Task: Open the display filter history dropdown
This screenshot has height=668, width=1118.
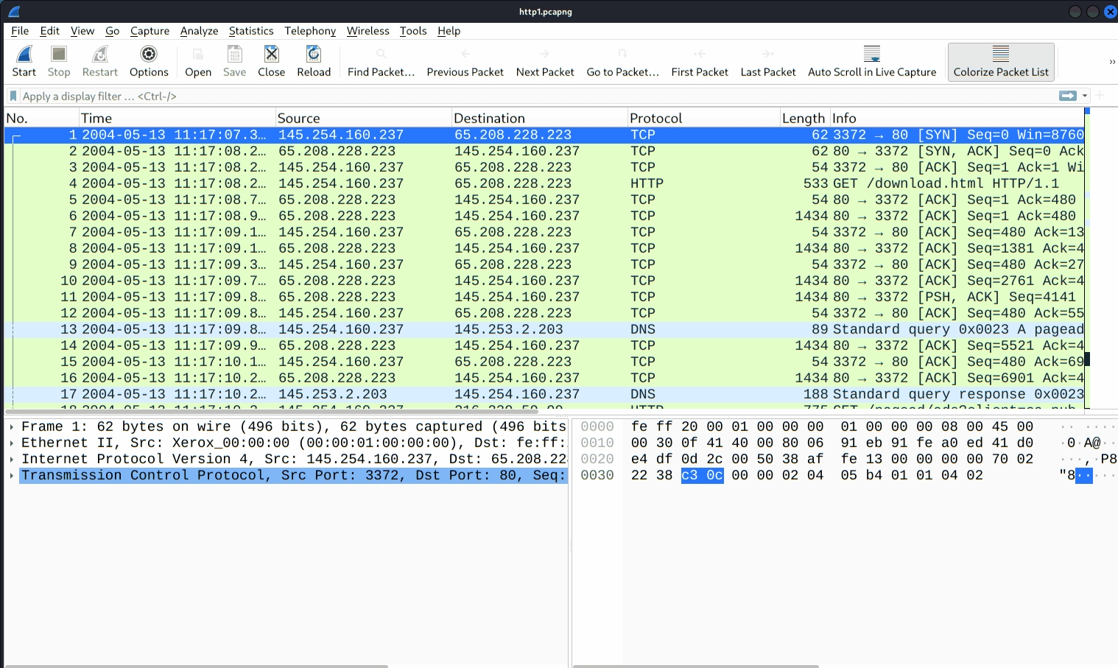Action: pyautogui.click(x=1085, y=96)
